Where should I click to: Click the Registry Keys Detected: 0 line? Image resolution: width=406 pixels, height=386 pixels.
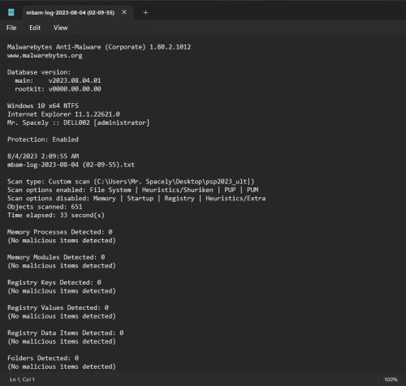54,282
